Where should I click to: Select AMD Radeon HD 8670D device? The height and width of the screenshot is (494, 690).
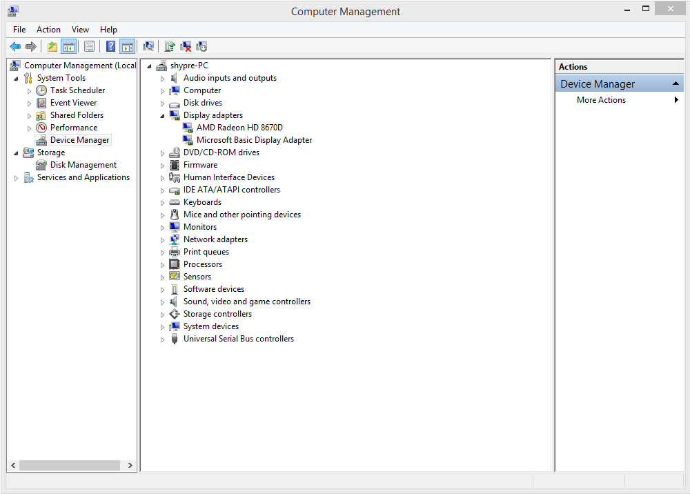pos(239,128)
